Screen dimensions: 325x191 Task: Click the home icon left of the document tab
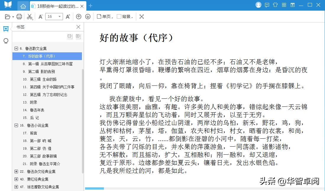23,6
